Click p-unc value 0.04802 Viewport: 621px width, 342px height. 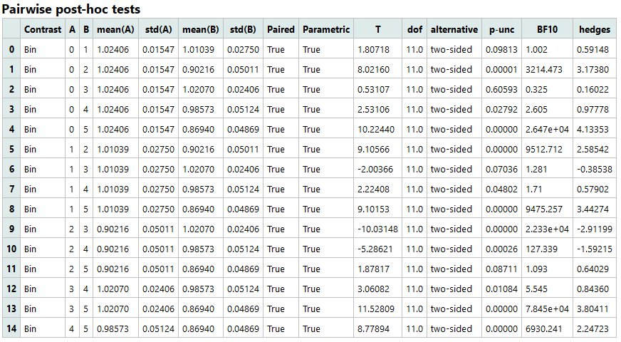(501, 189)
